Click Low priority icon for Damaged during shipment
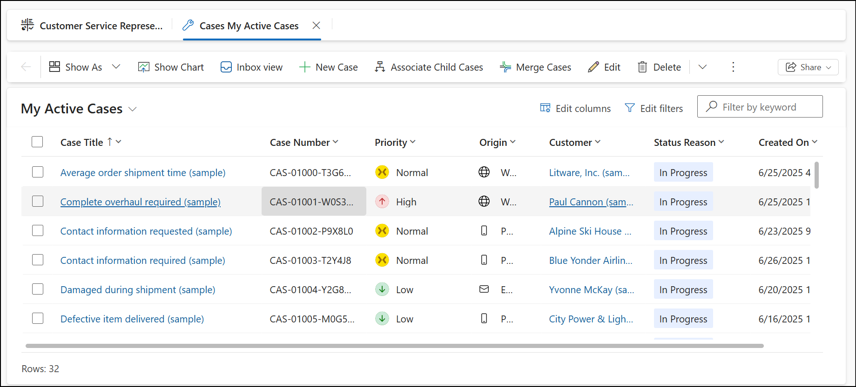 pos(382,289)
